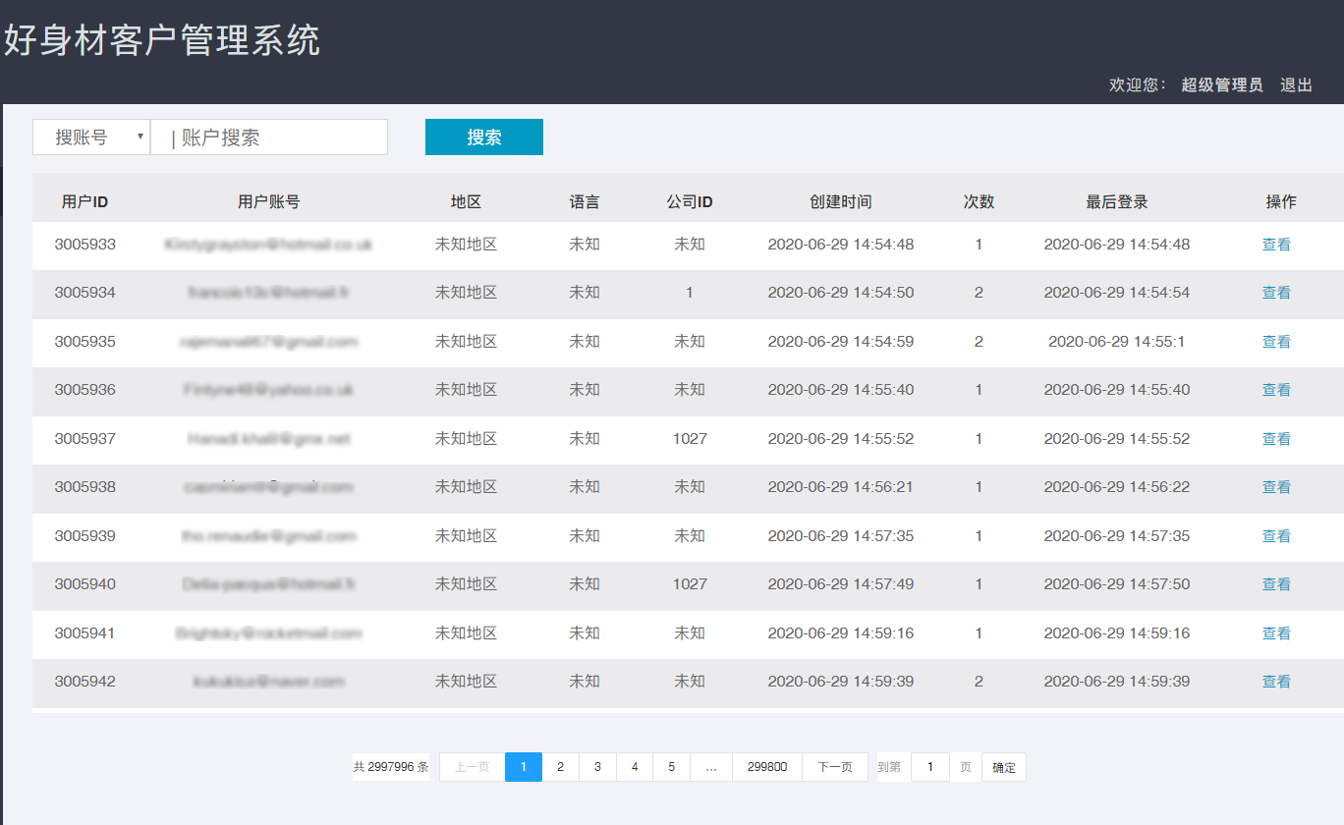Open the 搜账号 search type dropdown
The image size is (1344, 825).
pos(91,137)
